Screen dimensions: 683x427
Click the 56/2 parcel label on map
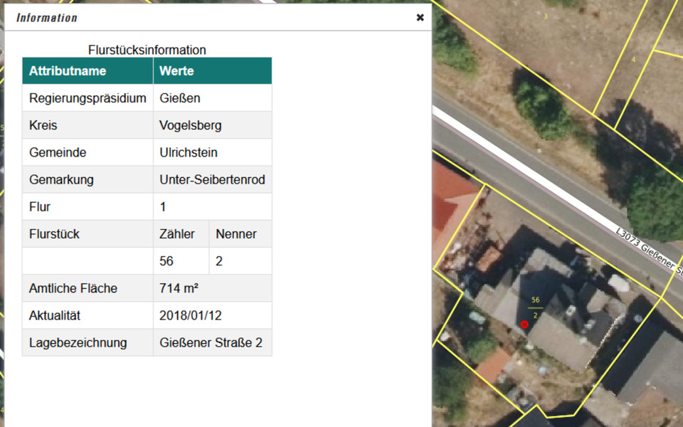point(536,307)
